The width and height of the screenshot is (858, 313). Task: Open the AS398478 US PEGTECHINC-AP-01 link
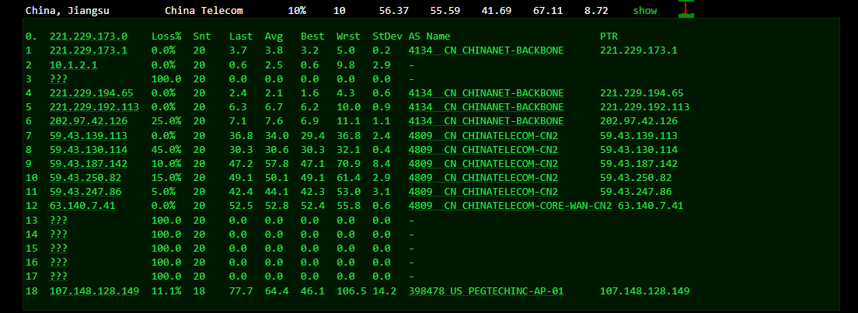click(486, 291)
